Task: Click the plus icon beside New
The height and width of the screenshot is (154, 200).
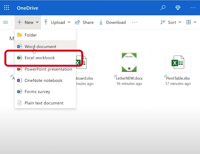Action: coord(19,22)
